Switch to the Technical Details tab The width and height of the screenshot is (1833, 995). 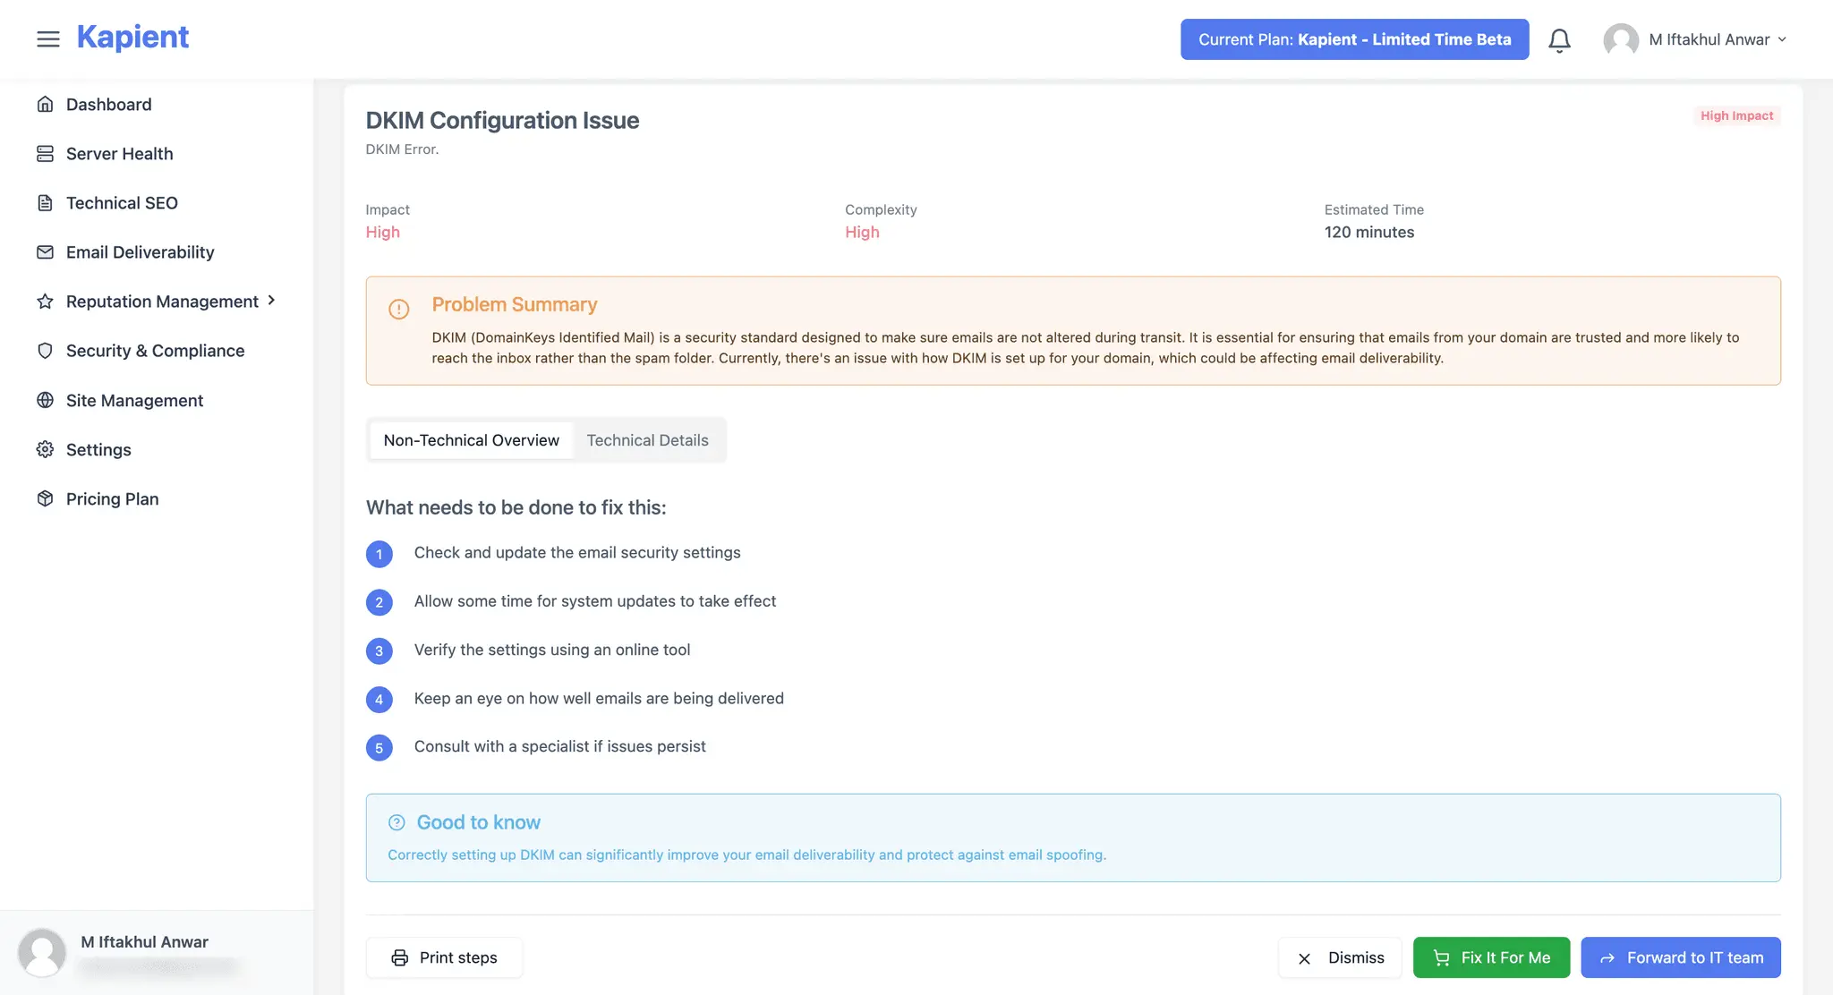(x=647, y=440)
